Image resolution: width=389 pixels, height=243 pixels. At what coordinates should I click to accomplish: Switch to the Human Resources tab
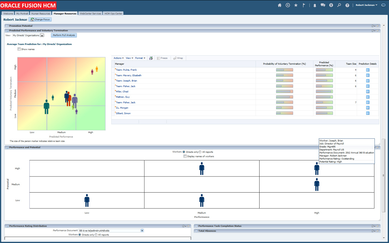(41, 14)
